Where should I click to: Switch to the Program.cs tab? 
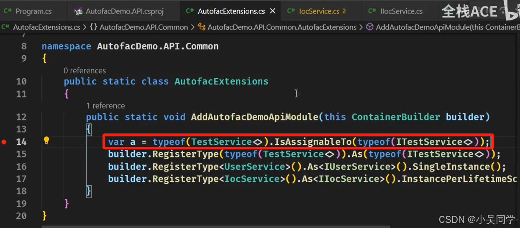[33, 11]
